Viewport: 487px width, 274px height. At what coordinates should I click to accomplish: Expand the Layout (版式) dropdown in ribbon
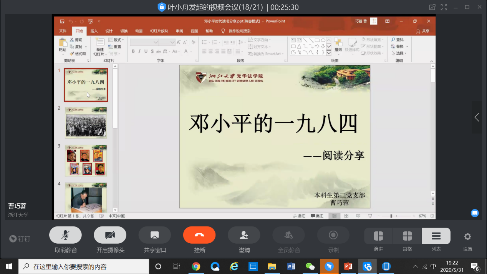116,40
